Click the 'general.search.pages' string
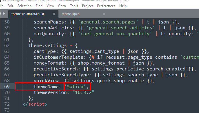The width and height of the screenshot is (199, 113). 108,22
